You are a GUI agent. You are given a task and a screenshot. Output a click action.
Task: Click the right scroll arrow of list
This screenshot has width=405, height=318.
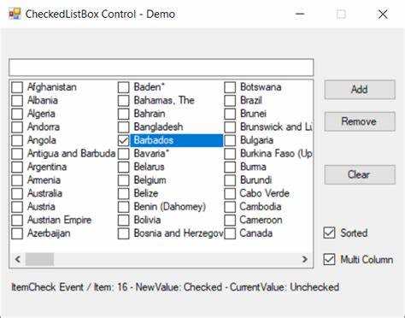tap(305, 259)
